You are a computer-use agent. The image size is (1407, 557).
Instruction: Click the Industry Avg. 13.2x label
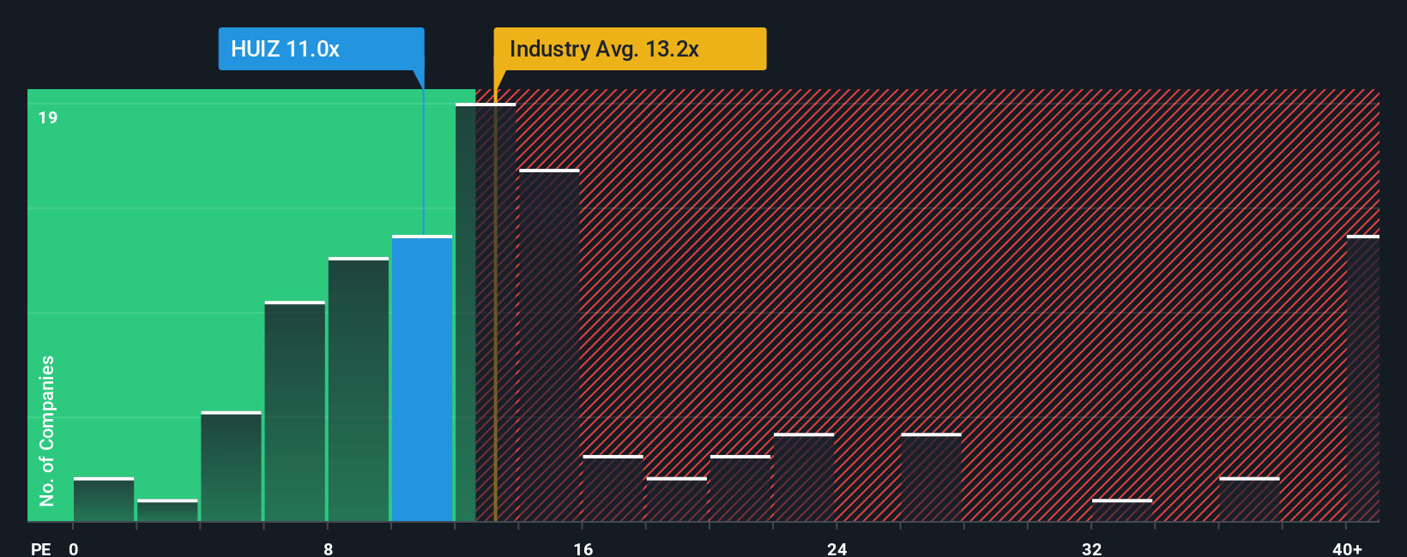click(x=630, y=49)
